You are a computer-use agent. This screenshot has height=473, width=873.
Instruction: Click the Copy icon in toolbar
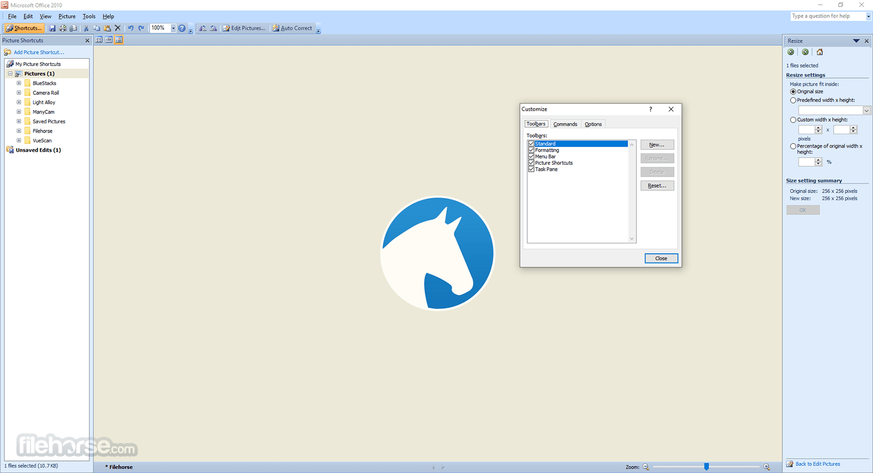click(x=97, y=28)
